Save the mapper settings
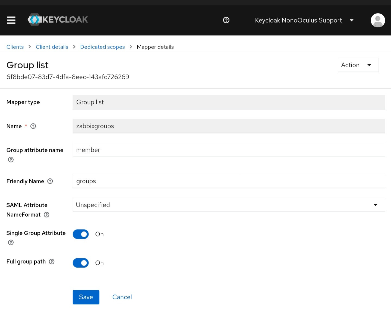 click(x=86, y=297)
